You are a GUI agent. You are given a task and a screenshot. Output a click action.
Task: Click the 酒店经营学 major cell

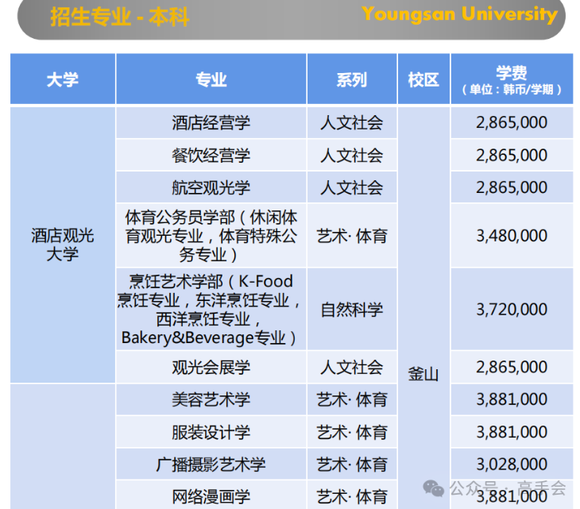(211, 122)
